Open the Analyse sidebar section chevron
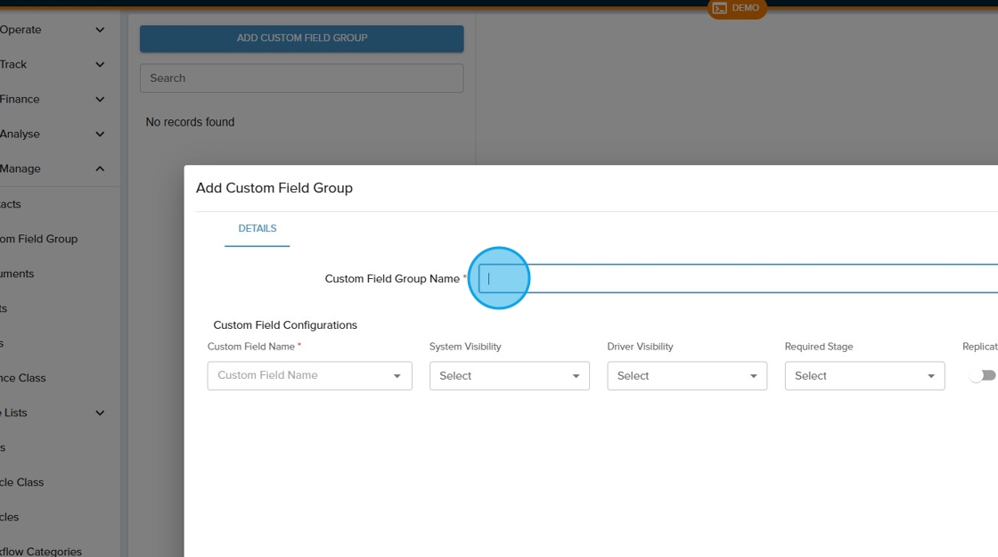This screenshot has height=557, width=998. click(x=100, y=134)
